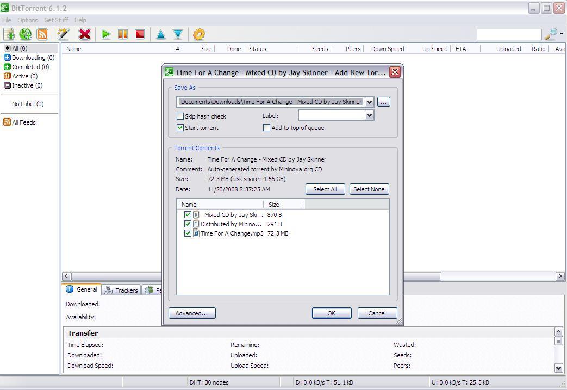
Task: Sort the torrent list by Down Speed column
Action: (385, 49)
